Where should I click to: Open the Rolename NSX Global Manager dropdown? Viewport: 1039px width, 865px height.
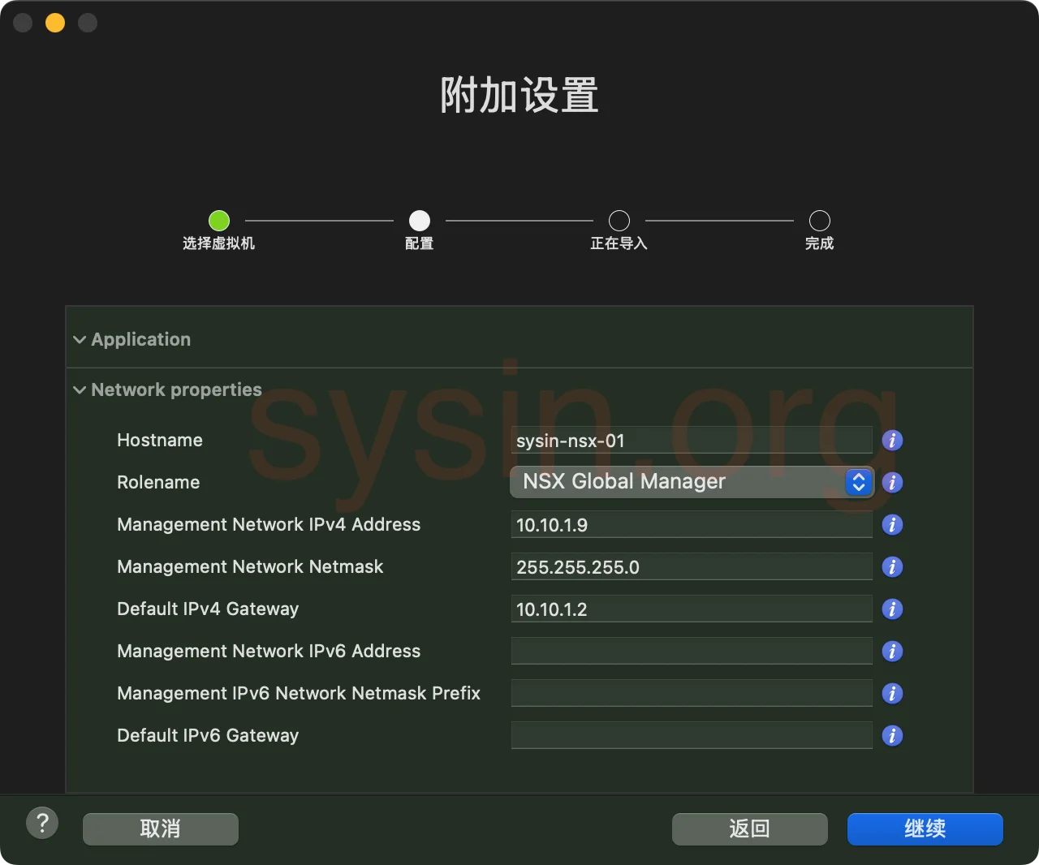tap(692, 482)
